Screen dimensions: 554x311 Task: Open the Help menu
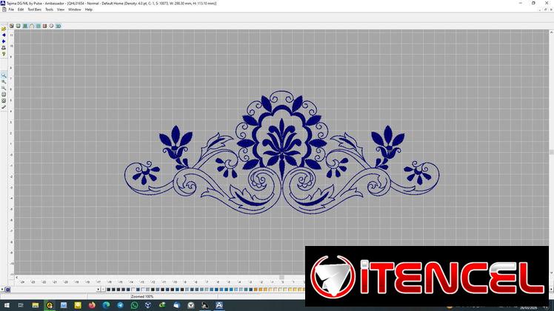click(89, 10)
